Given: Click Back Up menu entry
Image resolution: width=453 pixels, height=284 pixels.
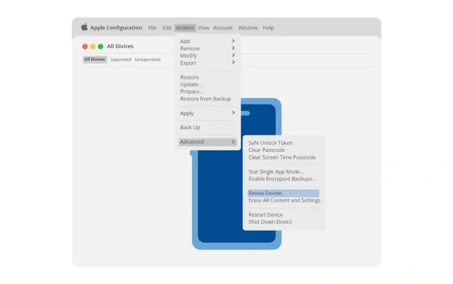Looking at the screenshot, I should click(190, 127).
